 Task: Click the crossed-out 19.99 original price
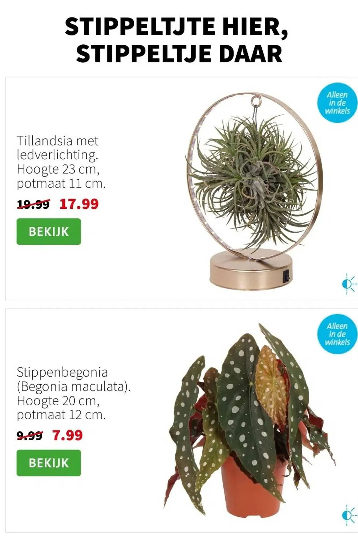[33, 204]
